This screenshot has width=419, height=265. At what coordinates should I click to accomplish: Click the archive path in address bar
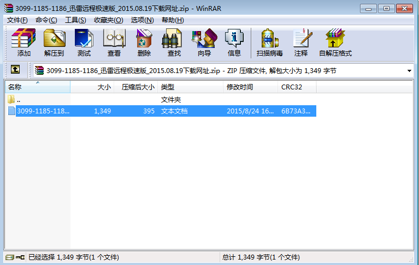tap(191, 71)
